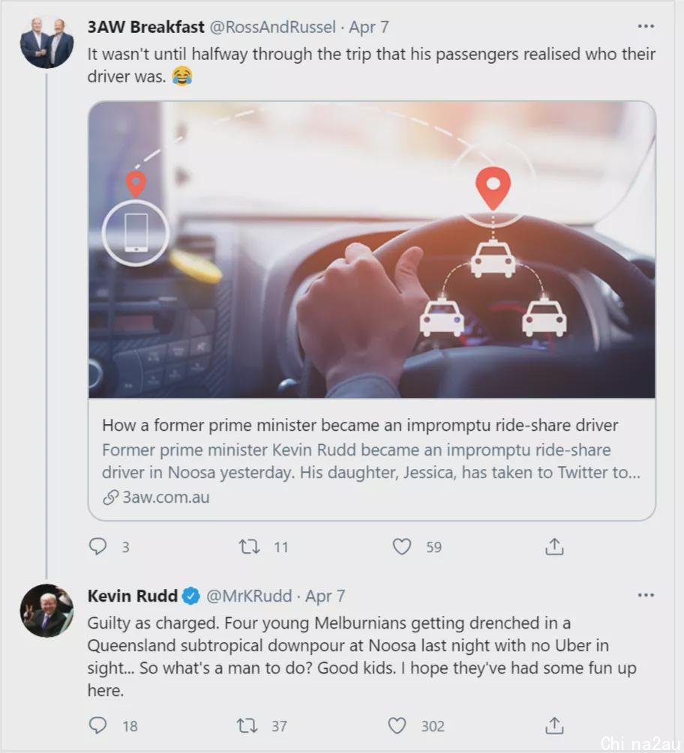Click the steering wheel article image
The image size is (684, 753).
click(371, 250)
